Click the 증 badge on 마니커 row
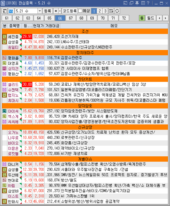The width and height of the screenshot is (170, 206). (4, 164)
